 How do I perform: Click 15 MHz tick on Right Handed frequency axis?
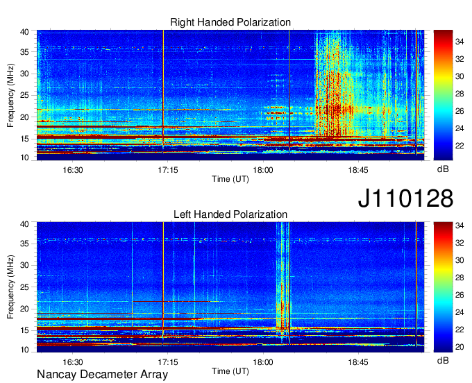tap(25, 139)
